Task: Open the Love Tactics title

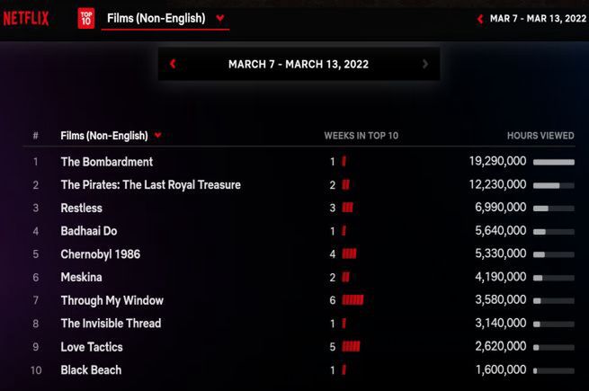Action: coord(92,347)
